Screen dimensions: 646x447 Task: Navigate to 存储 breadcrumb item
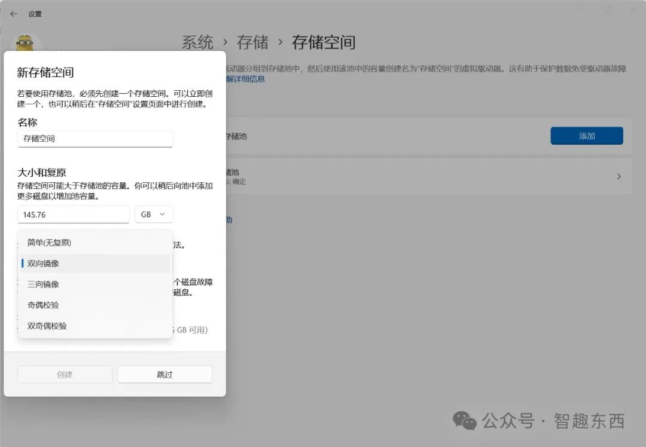pyautogui.click(x=252, y=42)
